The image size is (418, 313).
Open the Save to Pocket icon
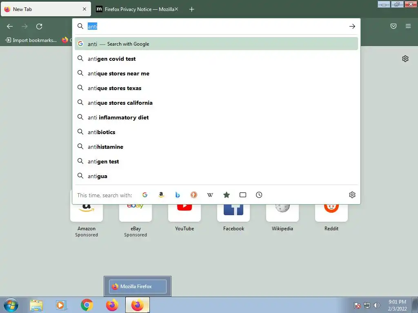point(394,26)
